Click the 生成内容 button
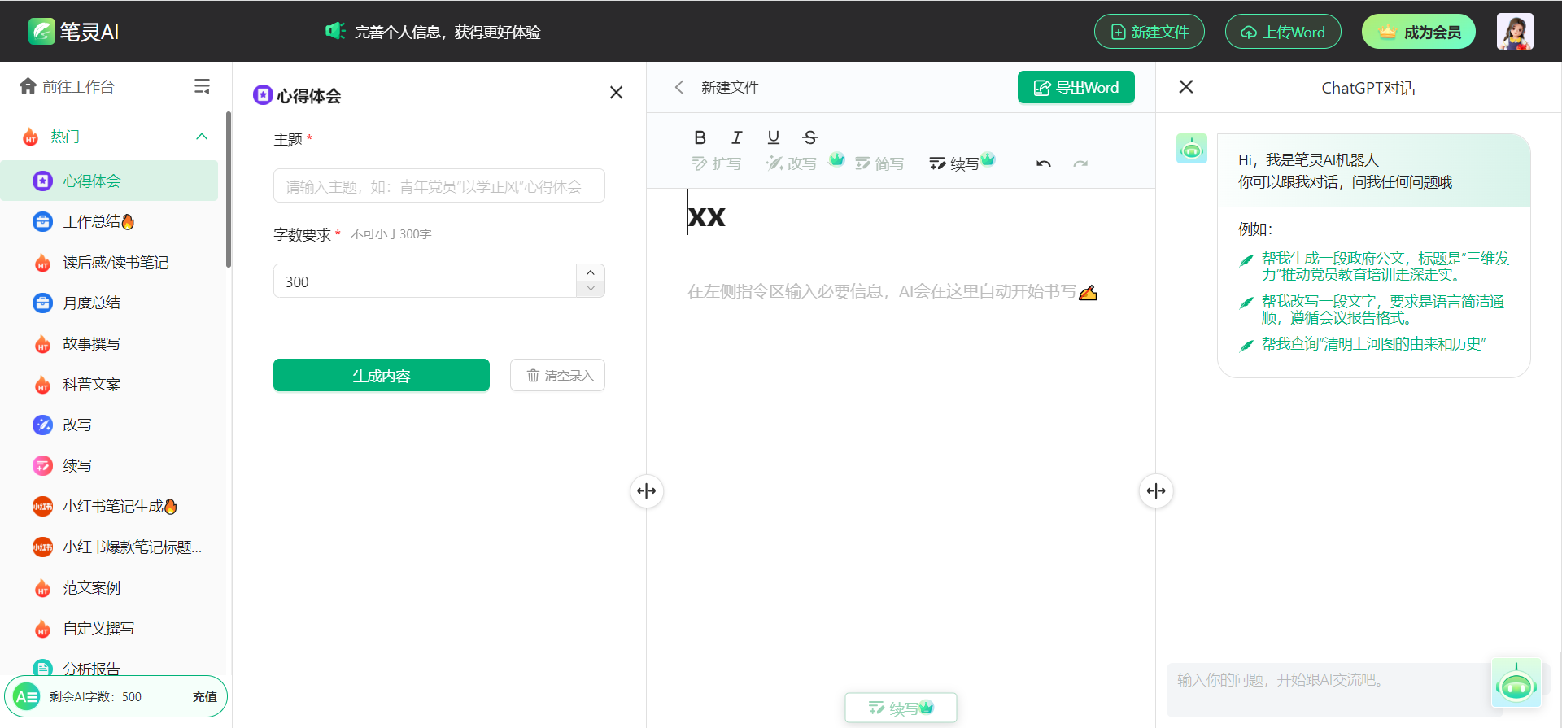Screen dimensions: 1562x728 (x=381, y=375)
